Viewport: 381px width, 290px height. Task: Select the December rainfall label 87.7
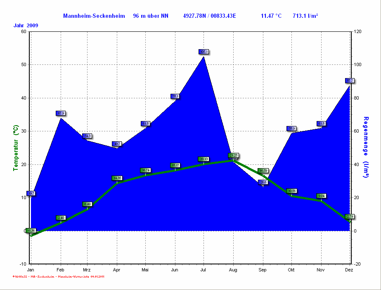click(350, 81)
